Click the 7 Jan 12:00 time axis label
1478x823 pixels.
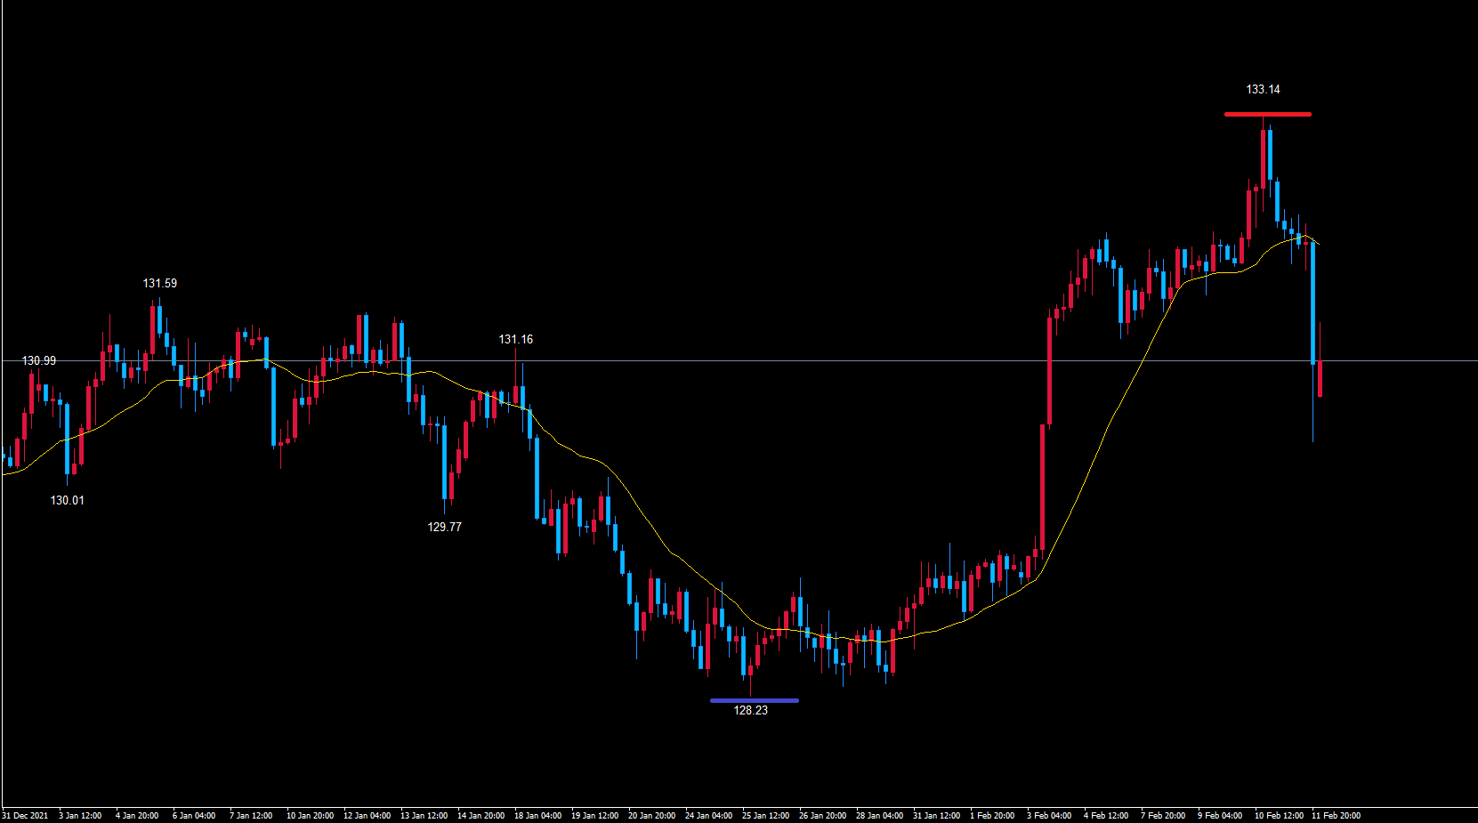pos(251,816)
